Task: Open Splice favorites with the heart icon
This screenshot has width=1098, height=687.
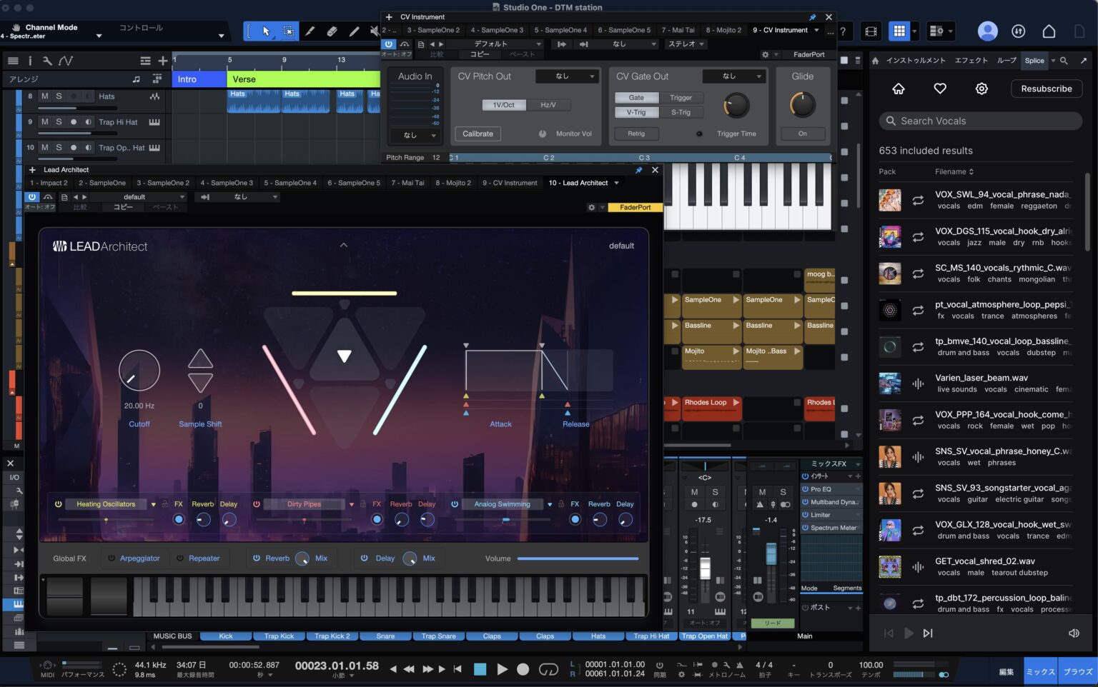Action: (940, 89)
